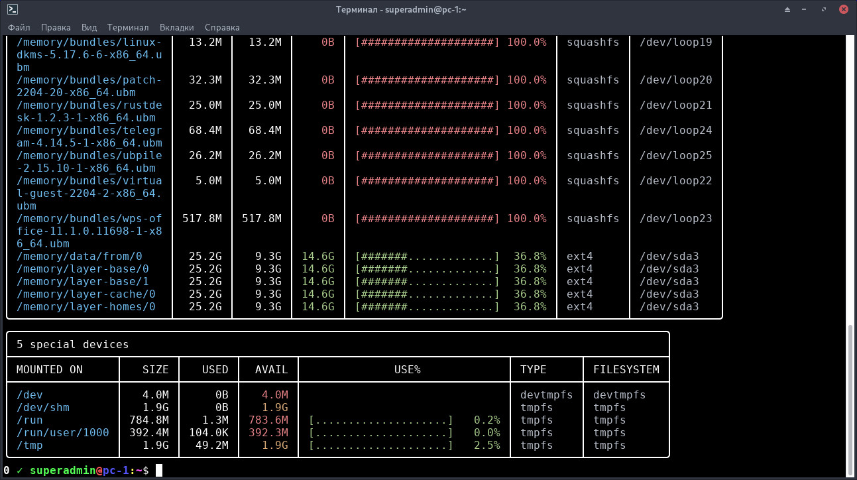Open the Файл menu

click(x=19, y=27)
